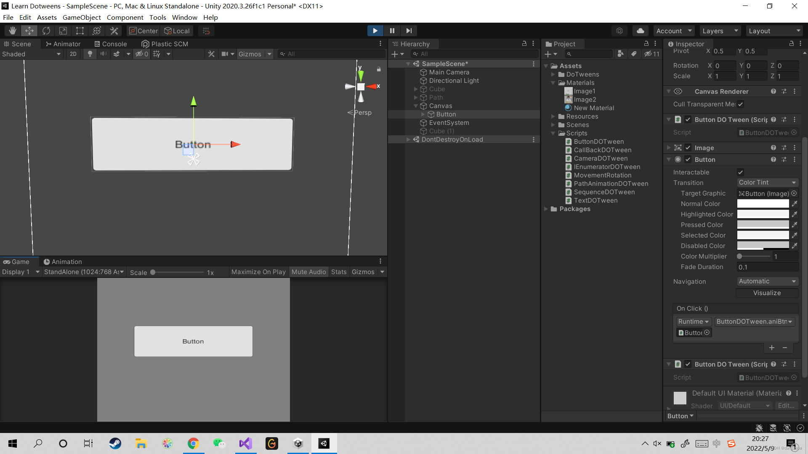
Task: Switch Scene view to 2D mode
Action: click(73, 54)
